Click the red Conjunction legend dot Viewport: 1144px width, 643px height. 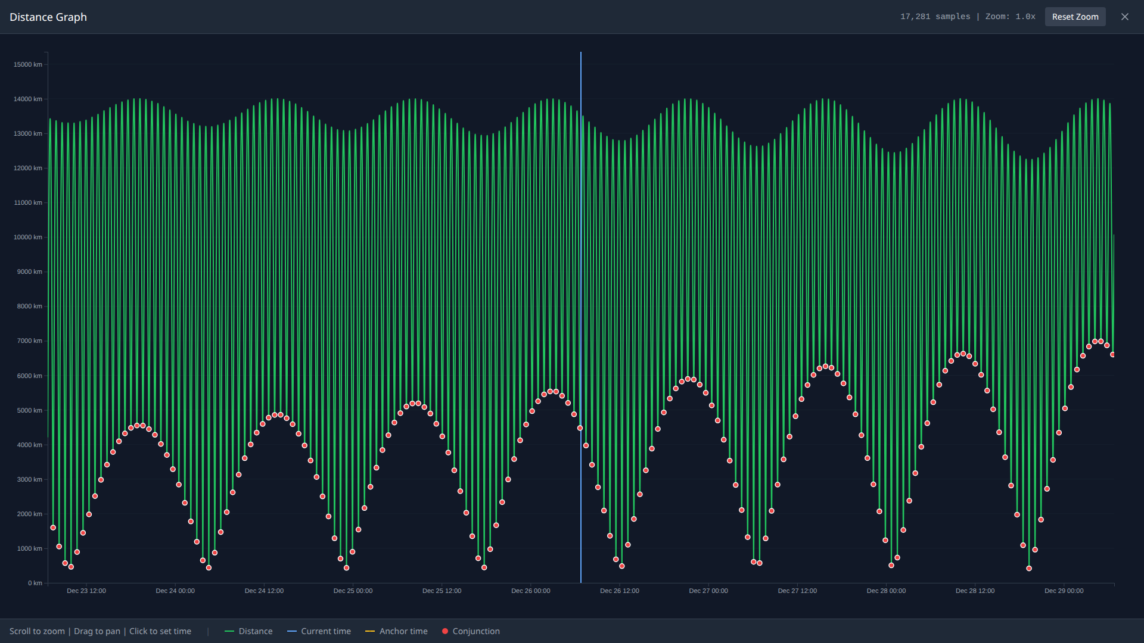[445, 631]
